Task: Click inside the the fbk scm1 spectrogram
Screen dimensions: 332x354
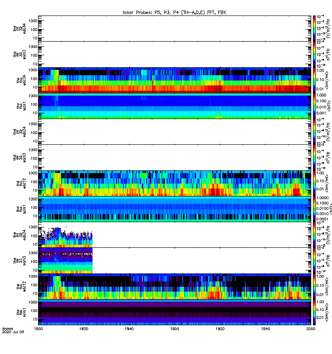Action: (x=174, y=312)
